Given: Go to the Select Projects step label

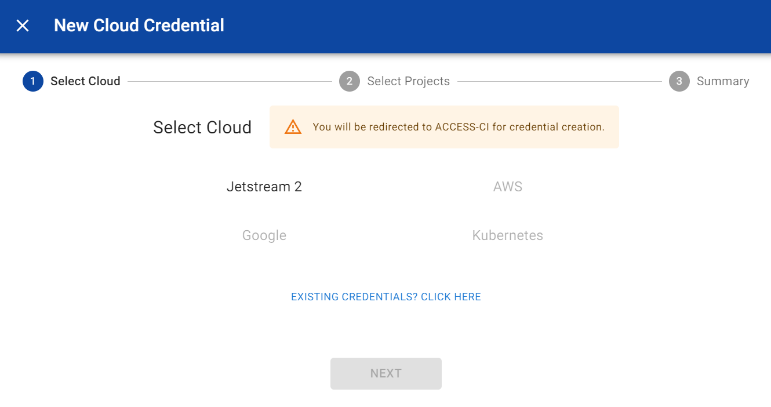Looking at the screenshot, I should (x=409, y=81).
